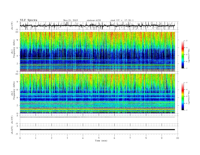This screenshot has width=200, height=155.
Task: Click the ch.4 thick signal trace
Action: 97,130
